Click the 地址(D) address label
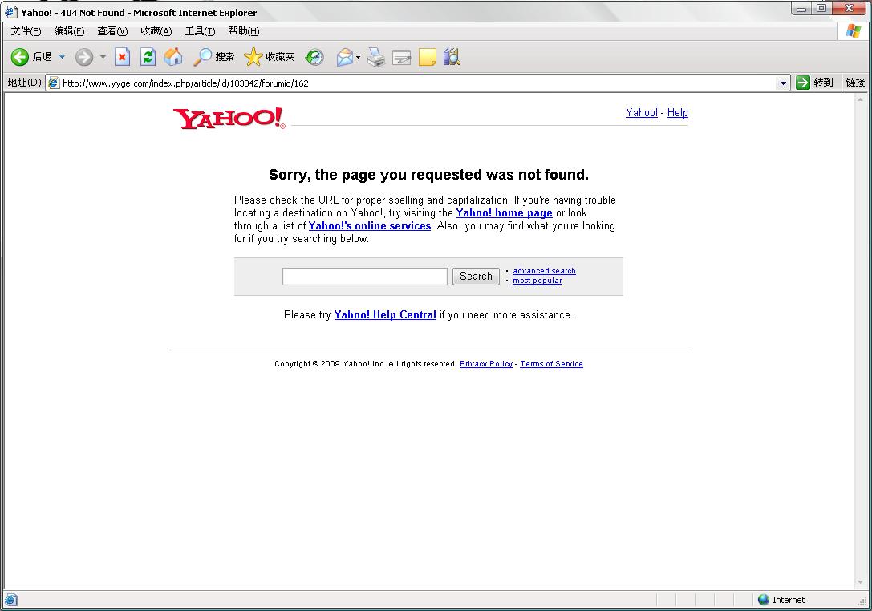872x611 pixels. pos(25,83)
